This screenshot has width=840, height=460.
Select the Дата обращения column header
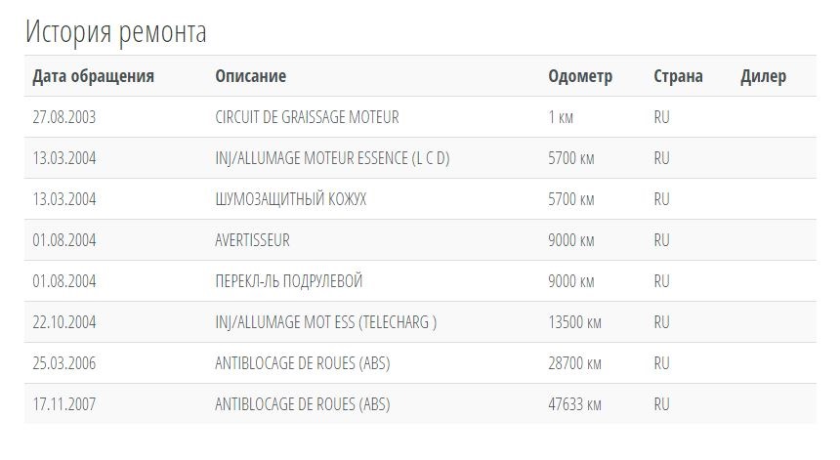coord(93,76)
